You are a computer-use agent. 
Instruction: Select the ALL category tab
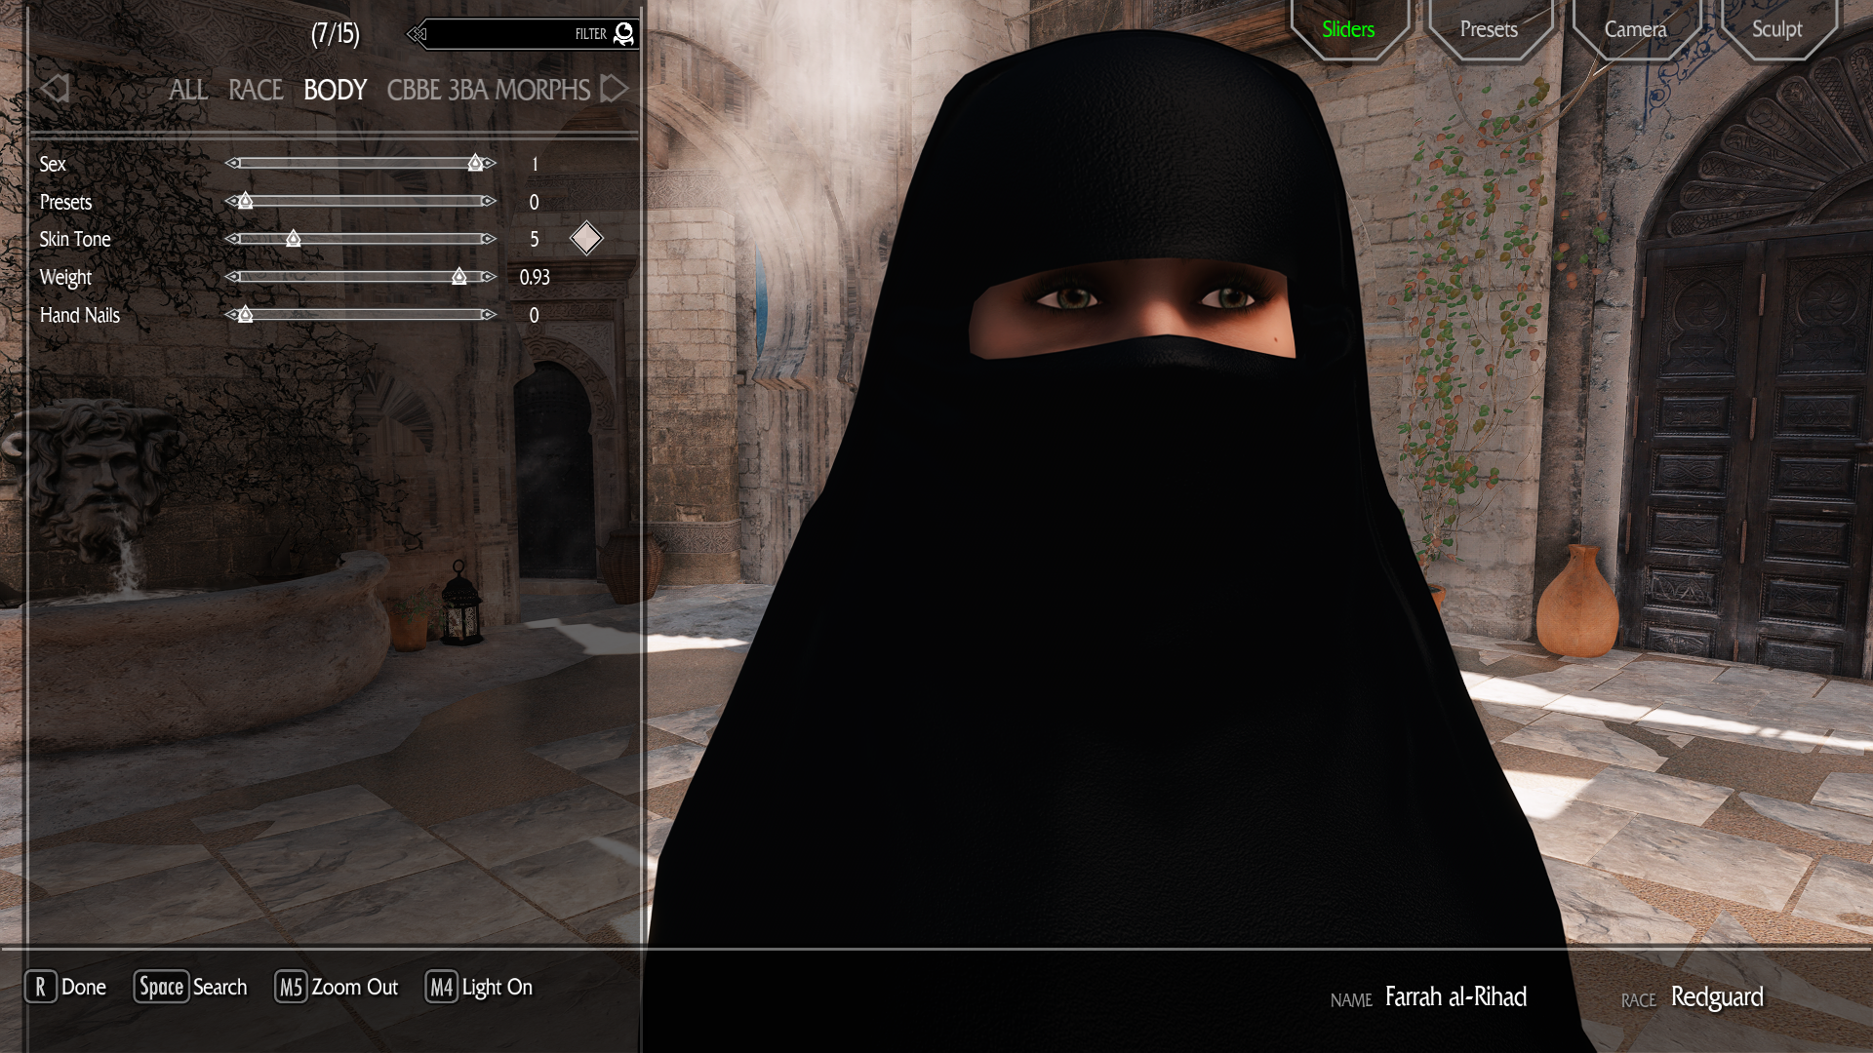click(187, 90)
